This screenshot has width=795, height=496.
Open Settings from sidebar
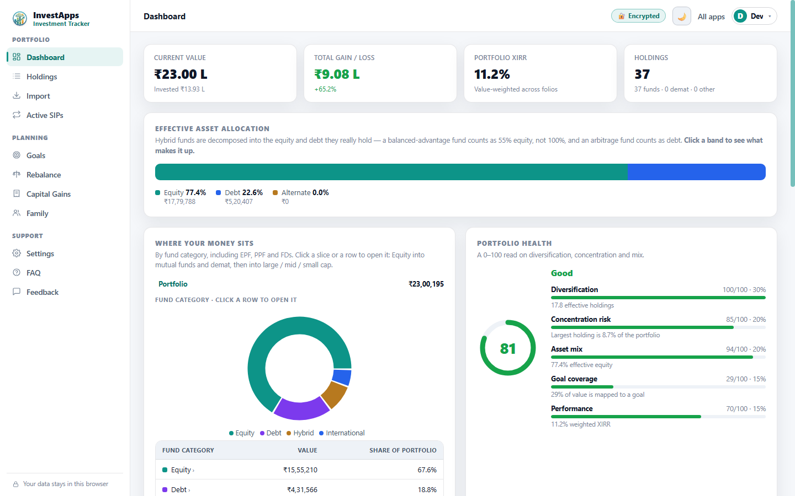tap(65, 253)
